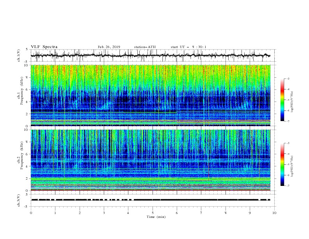Click time axis tick label '9'
Viewport: 309px width, 239px height.
coord(250,213)
